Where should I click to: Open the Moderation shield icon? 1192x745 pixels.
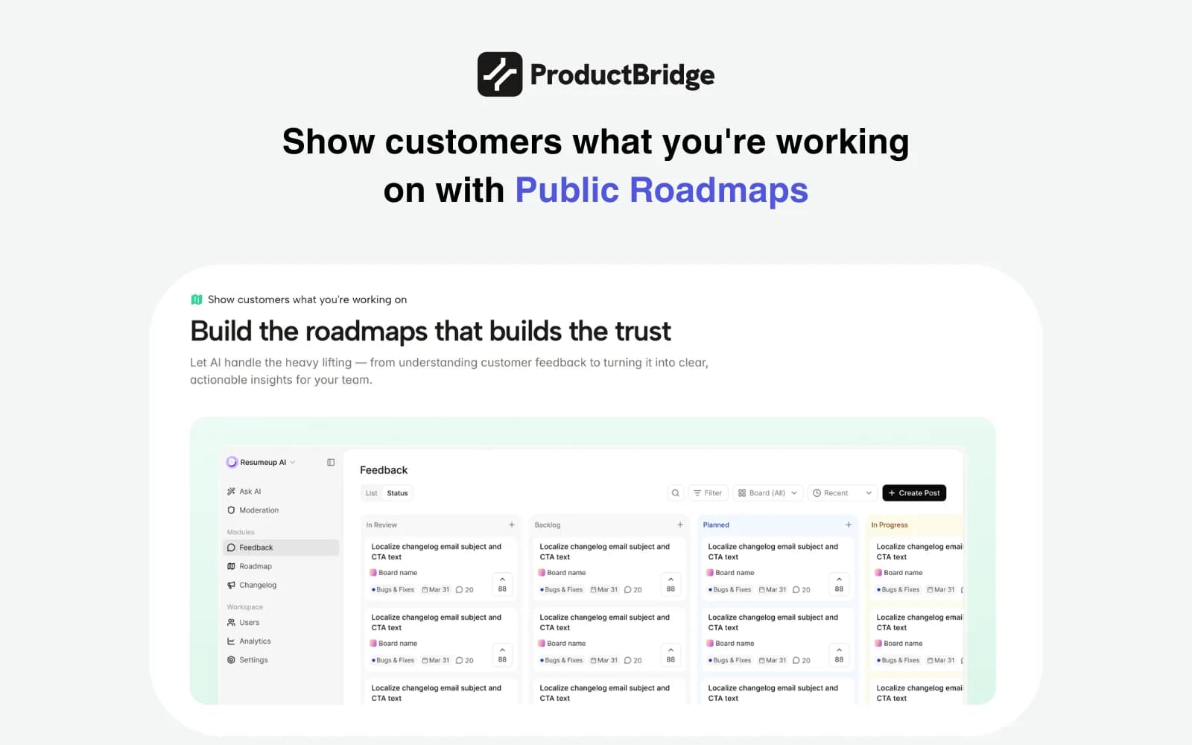[x=231, y=510]
